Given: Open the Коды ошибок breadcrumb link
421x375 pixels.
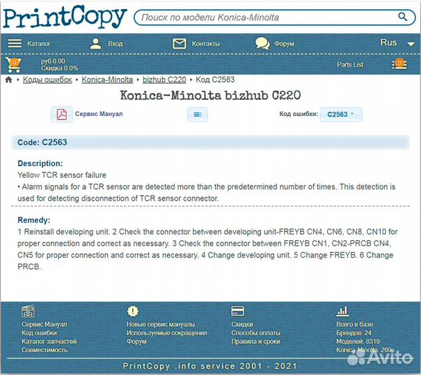Looking at the screenshot, I should [x=47, y=80].
